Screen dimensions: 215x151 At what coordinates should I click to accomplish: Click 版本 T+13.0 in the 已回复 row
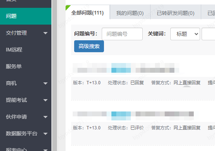point(87,83)
